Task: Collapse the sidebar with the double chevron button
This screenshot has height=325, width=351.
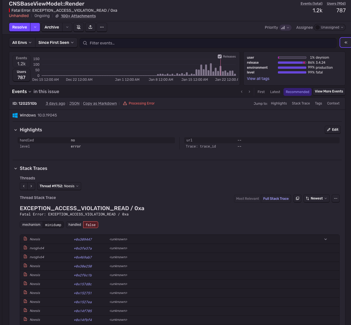Action: tap(346, 42)
